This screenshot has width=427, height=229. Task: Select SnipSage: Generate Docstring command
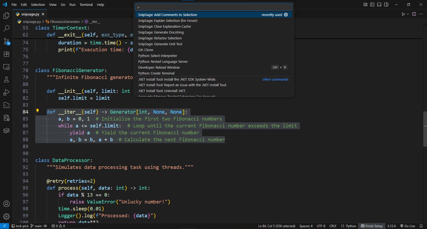click(161, 32)
